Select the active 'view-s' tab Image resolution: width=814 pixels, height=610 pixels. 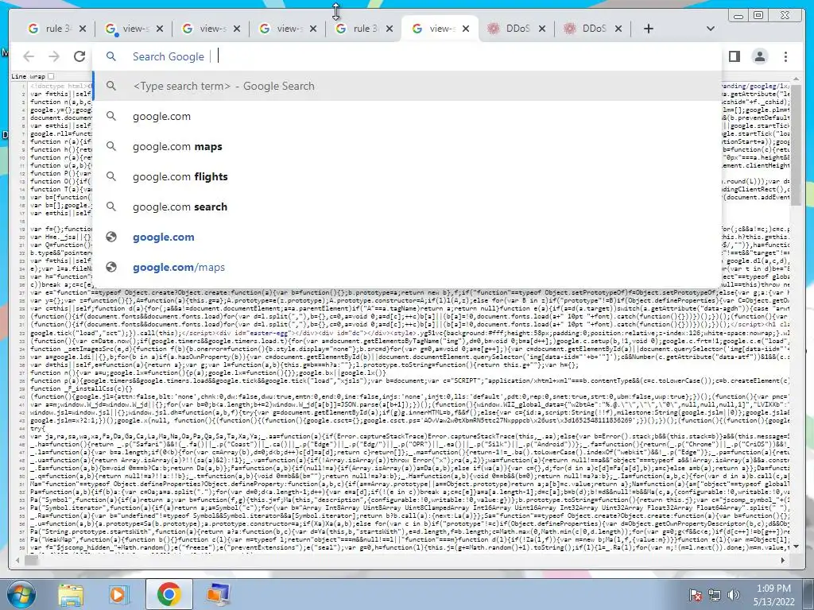pos(439,29)
